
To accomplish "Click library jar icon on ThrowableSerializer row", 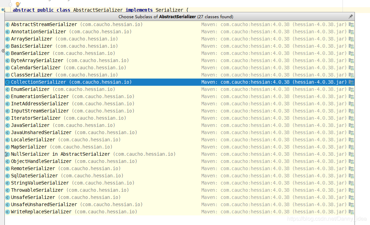I will (x=351, y=190).
